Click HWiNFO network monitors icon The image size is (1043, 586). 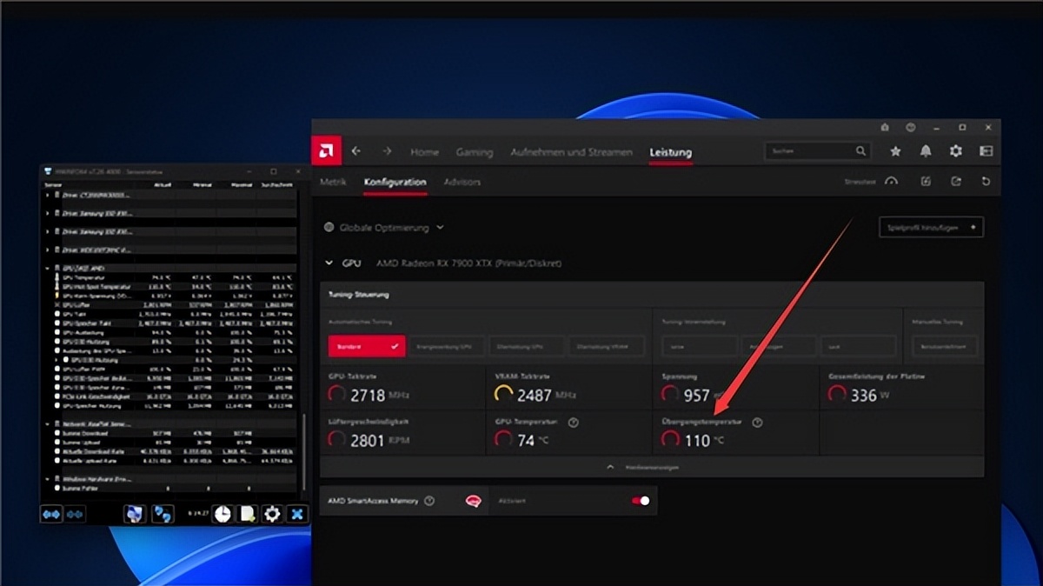[x=163, y=515]
